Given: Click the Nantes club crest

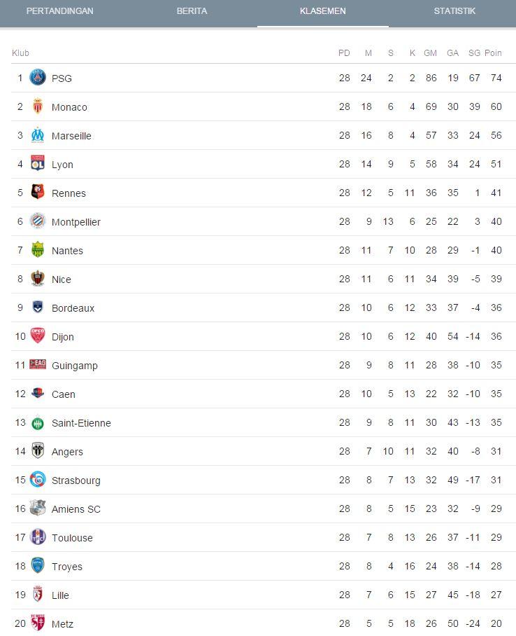Looking at the screenshot, I should [x=38, y=250].
